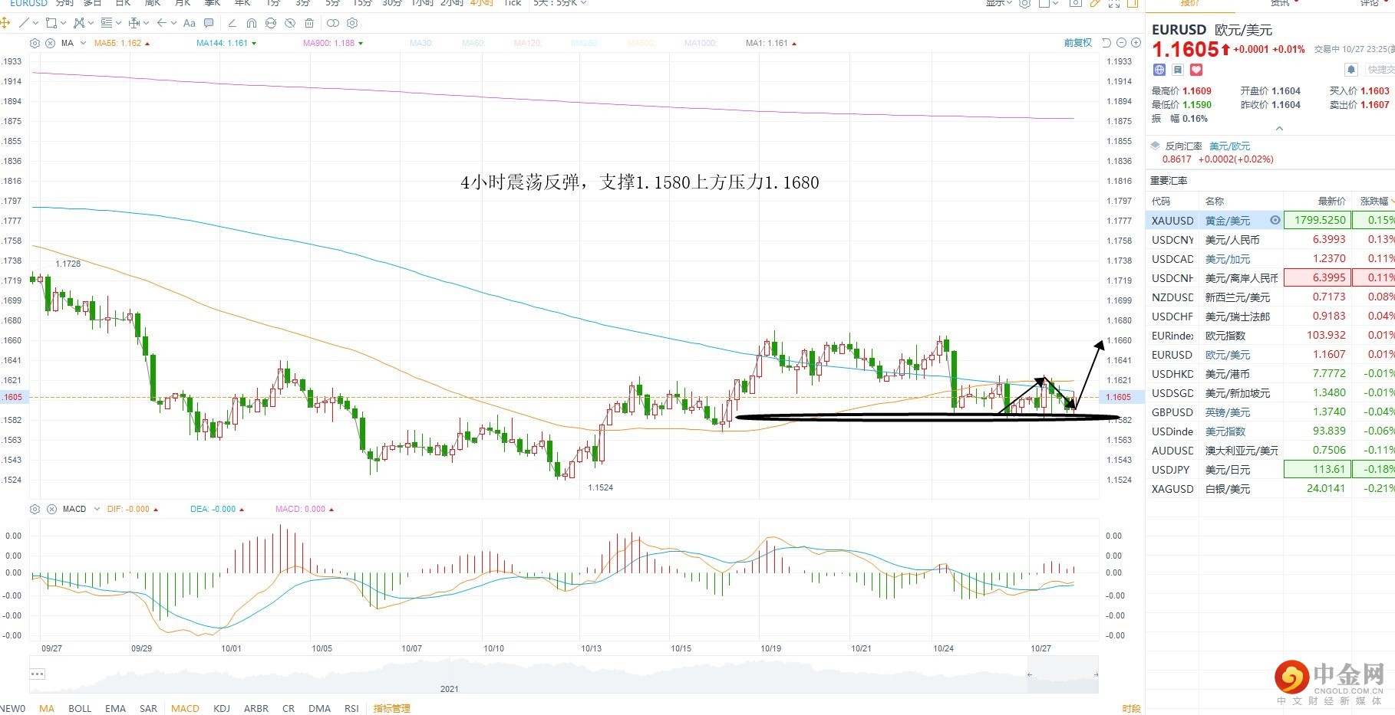This screenshot has width=1395, height=715.
Task: Switch to the RSI indicator tab
Action: [x=351, y=708]
